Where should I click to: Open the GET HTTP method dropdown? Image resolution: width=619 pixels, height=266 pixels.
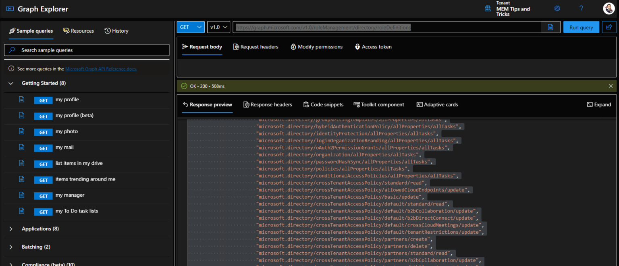click(x=191, y=27)
